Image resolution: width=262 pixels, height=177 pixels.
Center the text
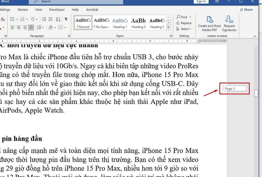pyautogui.click(x=19, y=27)
